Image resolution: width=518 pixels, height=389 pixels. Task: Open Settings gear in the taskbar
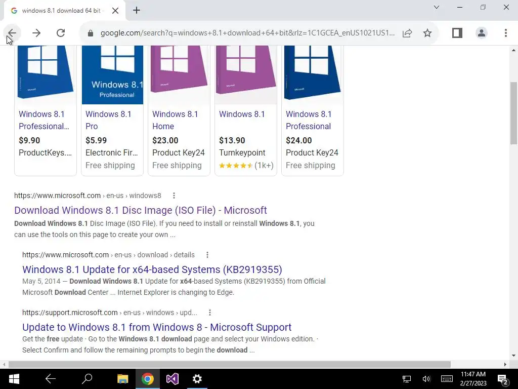[197, 379]
